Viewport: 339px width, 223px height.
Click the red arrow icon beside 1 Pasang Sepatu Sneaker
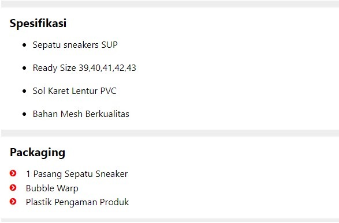click(13, 173)
